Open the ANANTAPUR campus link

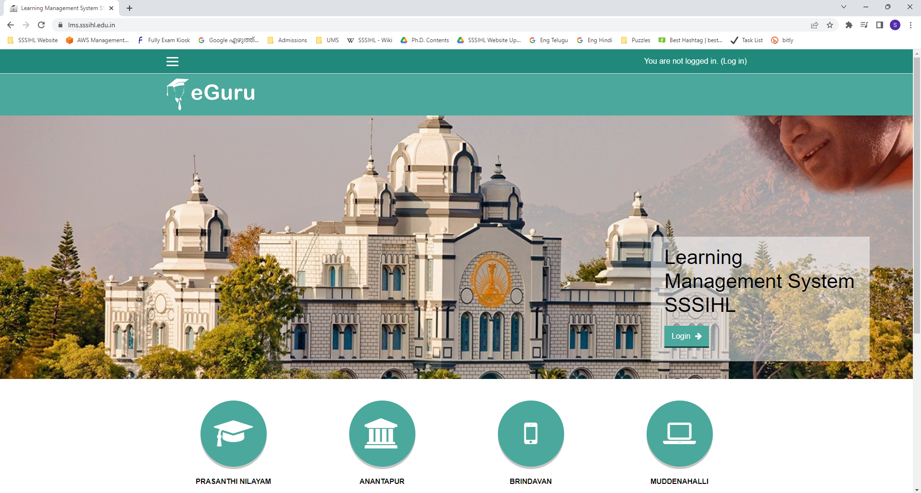pos(382,481)
